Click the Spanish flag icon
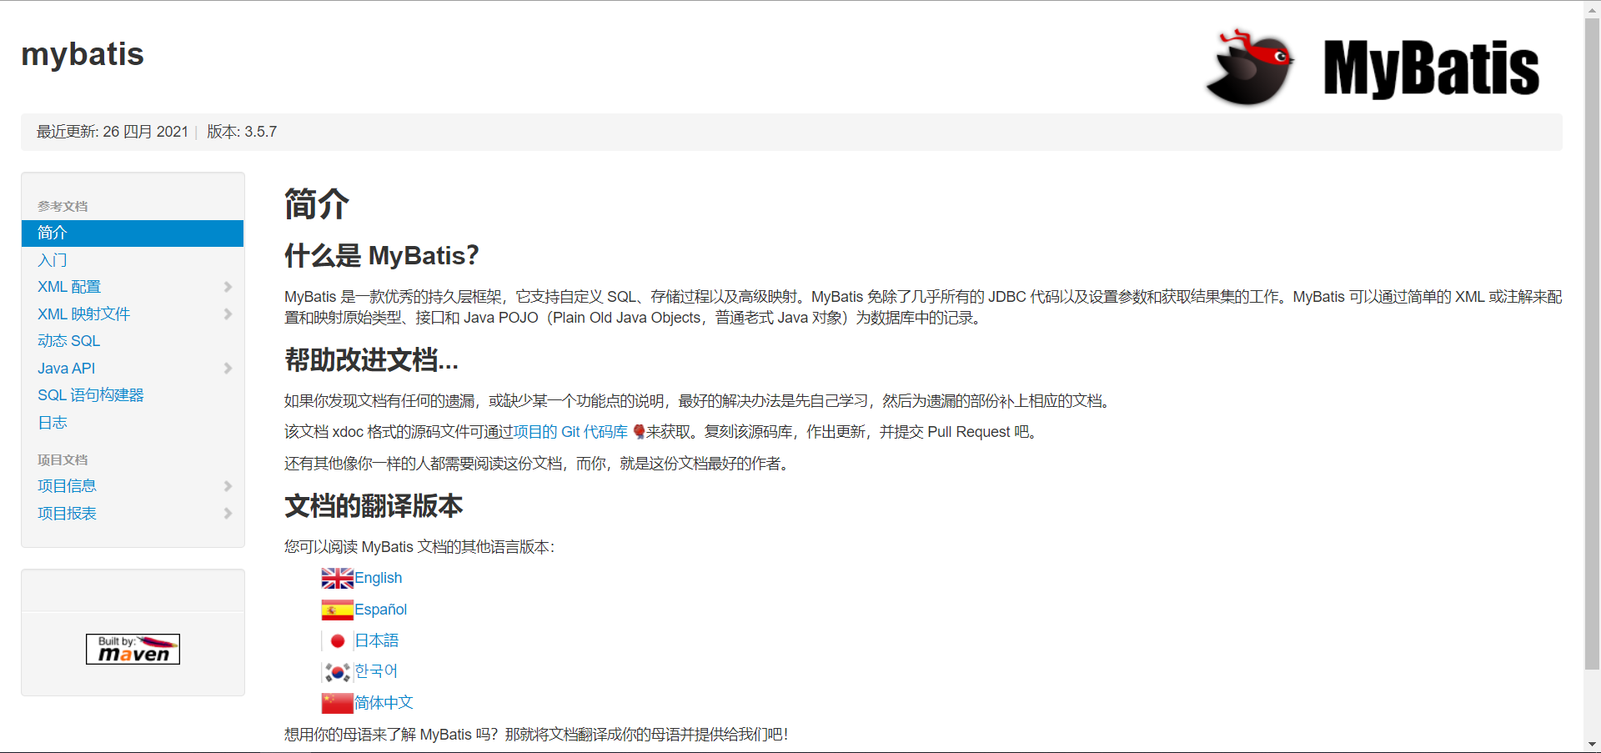Image resolution: width=1601 pixels, height=753 pixels. click(336, 609)
